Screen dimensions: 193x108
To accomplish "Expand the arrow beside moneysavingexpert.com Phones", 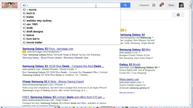I will [x=65, y=85].
